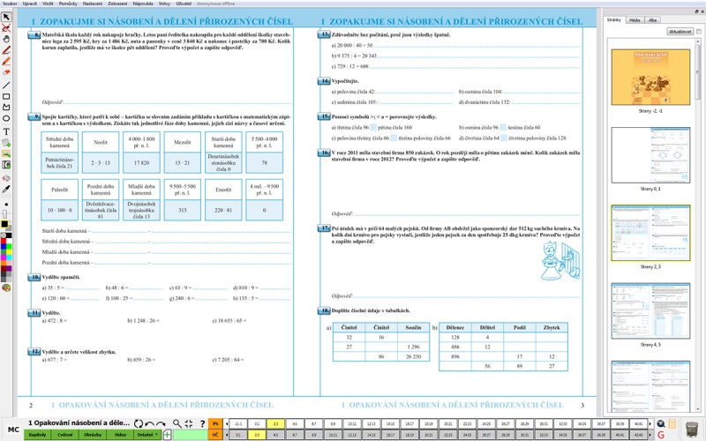Select the polygon shape tool
Image resolution: width=706 pixels, height=441 pixels.
tap(6, 107)
